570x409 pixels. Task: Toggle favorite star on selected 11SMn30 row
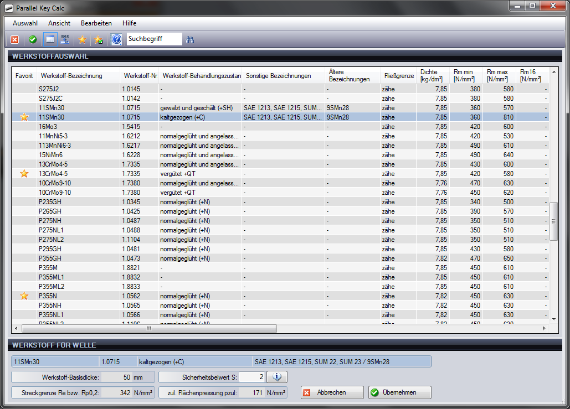pyautogui.click(x=24, y=117)
